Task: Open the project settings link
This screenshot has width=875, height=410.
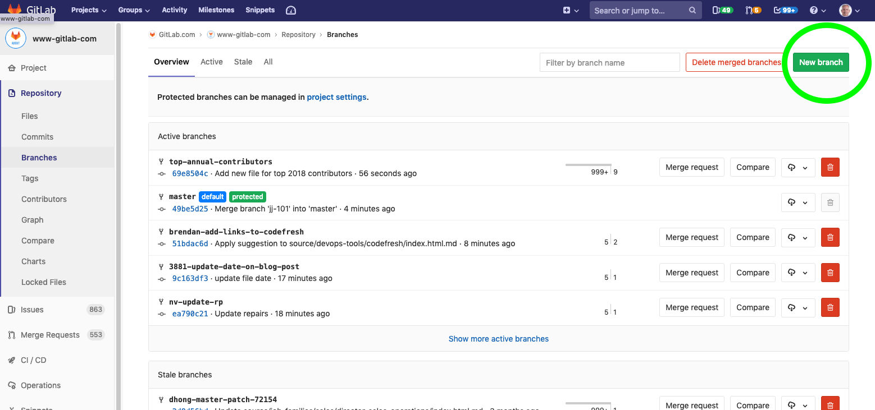Action: [x=336, y=97]
